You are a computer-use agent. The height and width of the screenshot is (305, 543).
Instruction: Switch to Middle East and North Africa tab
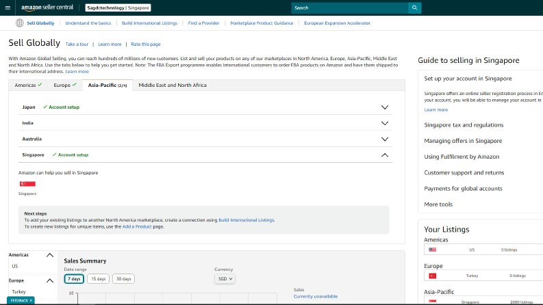coord(173,85)
